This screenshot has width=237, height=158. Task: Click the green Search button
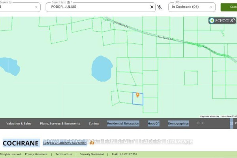pyautogui.click(x=229, y=7)
